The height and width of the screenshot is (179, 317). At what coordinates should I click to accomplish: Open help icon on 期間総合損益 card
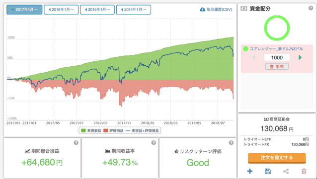click(x=76, y=143)
